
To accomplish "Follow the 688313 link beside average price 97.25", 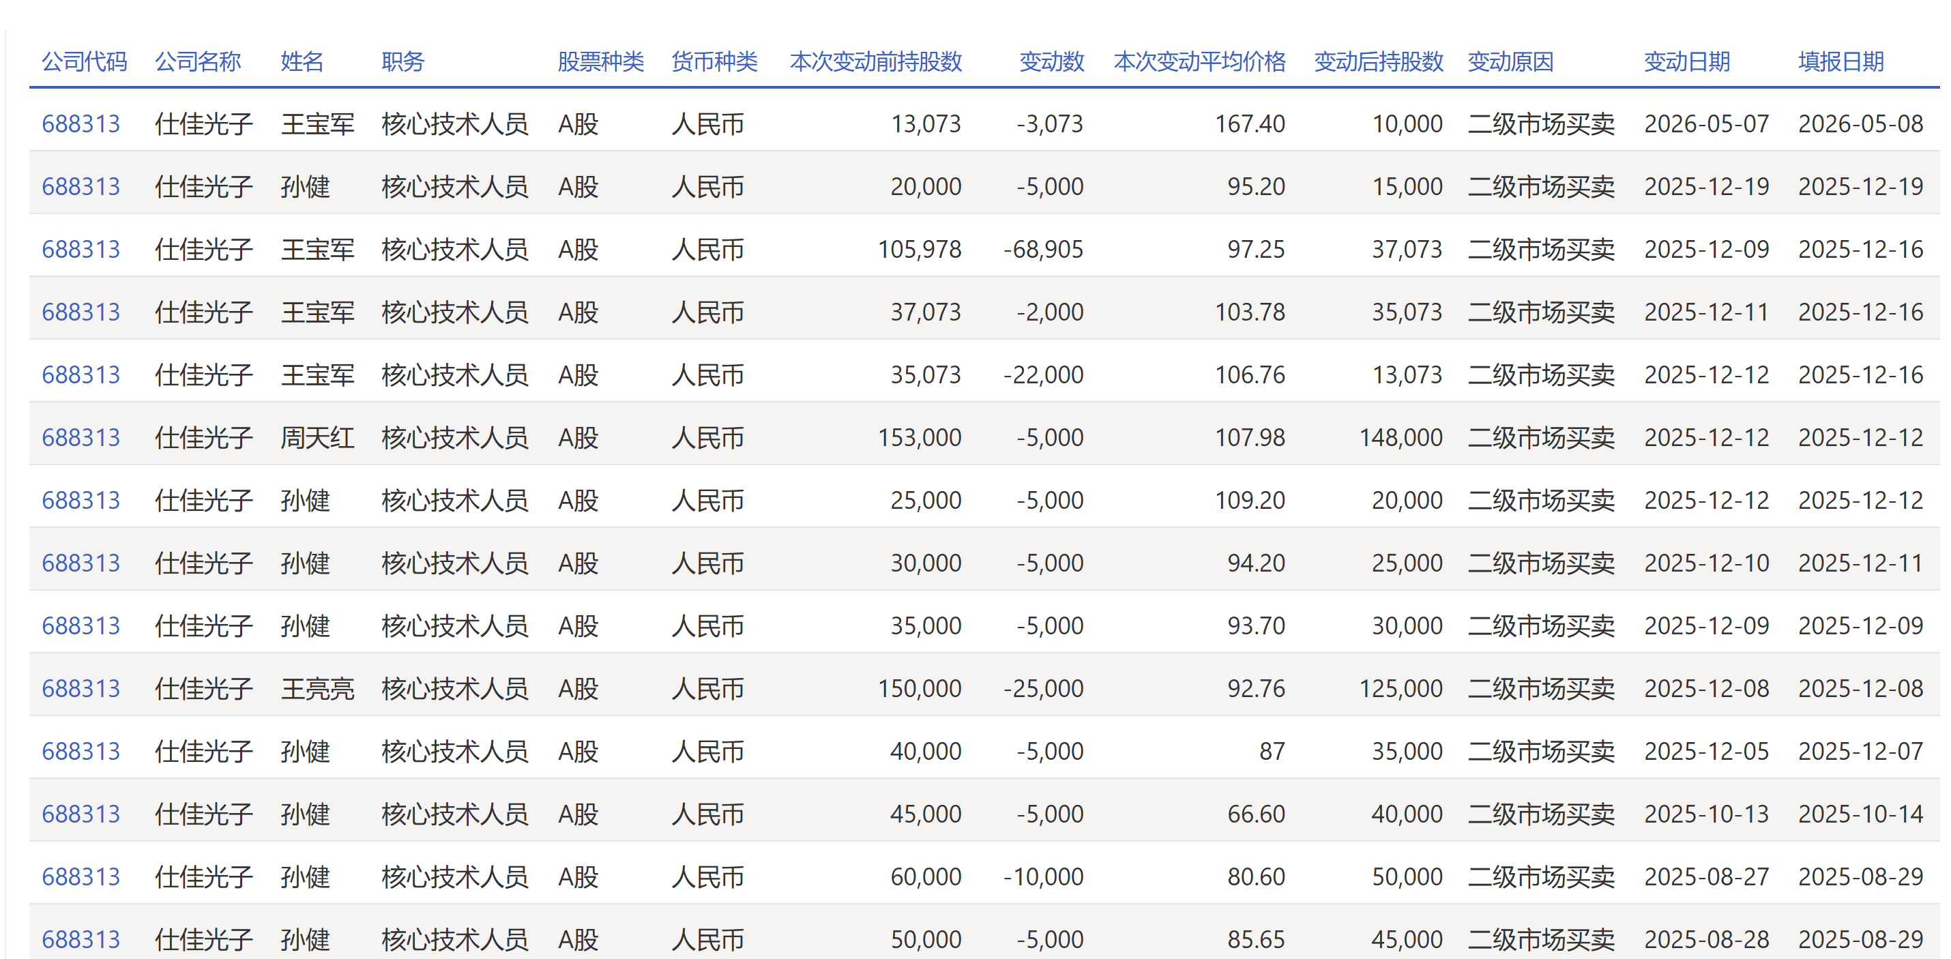I will [81, 249].
